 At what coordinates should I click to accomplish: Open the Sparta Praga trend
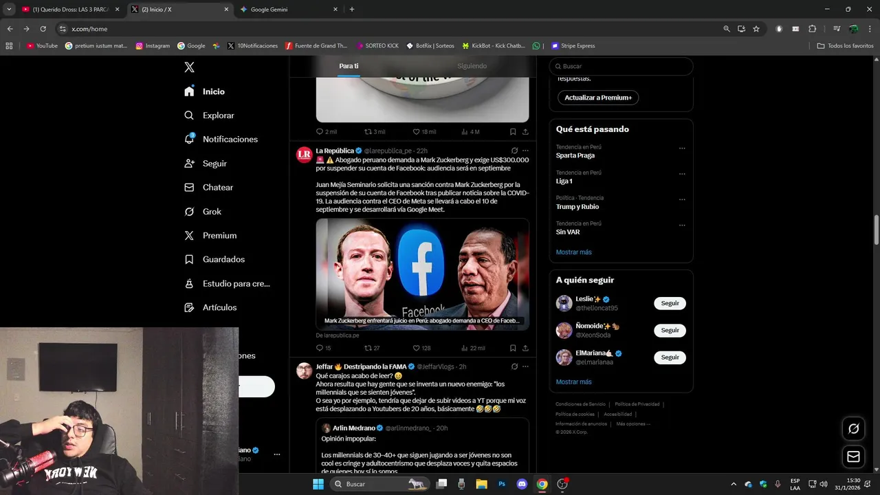[x=575, y=155]
